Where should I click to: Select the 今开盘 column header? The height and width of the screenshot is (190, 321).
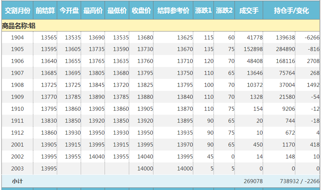coord(69,11)
